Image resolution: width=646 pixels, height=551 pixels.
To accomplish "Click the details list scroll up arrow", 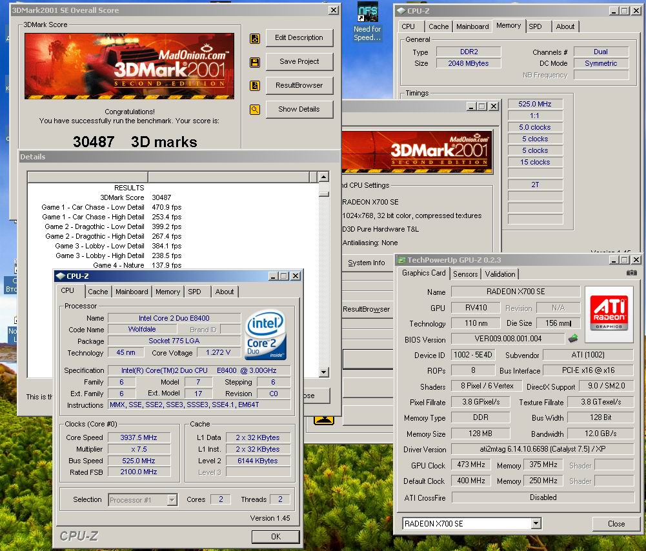I will tap(324, 177).
